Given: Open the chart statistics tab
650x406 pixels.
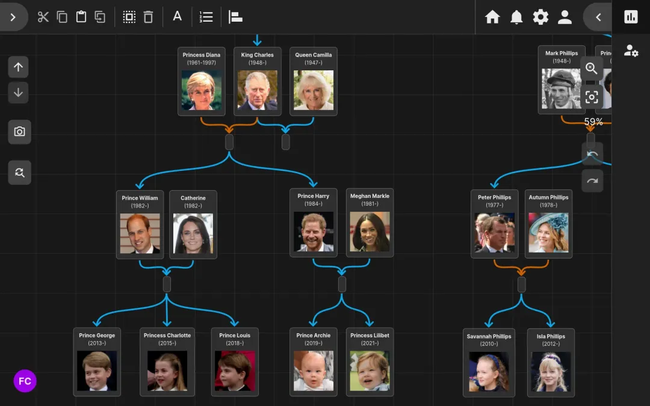Looking at the screenshot, I should tap(631, 17).
